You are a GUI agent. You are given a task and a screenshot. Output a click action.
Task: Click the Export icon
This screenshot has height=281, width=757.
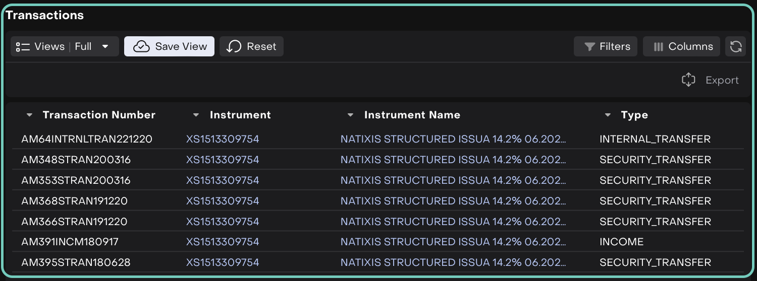[x=688, y=80]
